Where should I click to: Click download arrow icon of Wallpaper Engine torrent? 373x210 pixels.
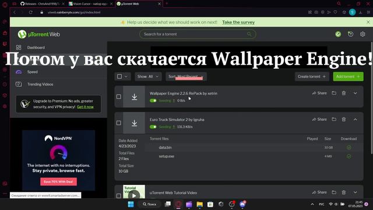(134, 97)
